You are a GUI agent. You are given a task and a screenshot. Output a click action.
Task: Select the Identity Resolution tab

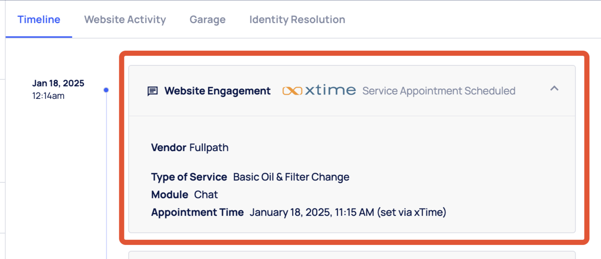pos(297,19)
